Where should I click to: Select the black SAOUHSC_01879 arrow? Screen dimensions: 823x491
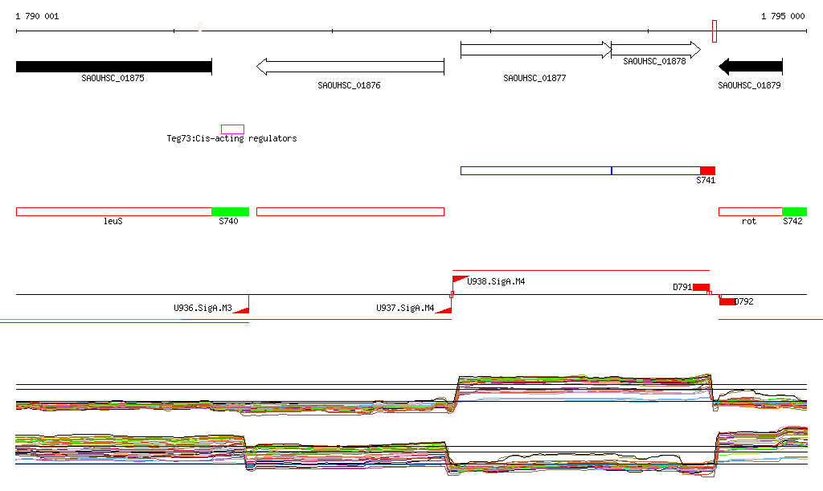(x=750, y=67)
